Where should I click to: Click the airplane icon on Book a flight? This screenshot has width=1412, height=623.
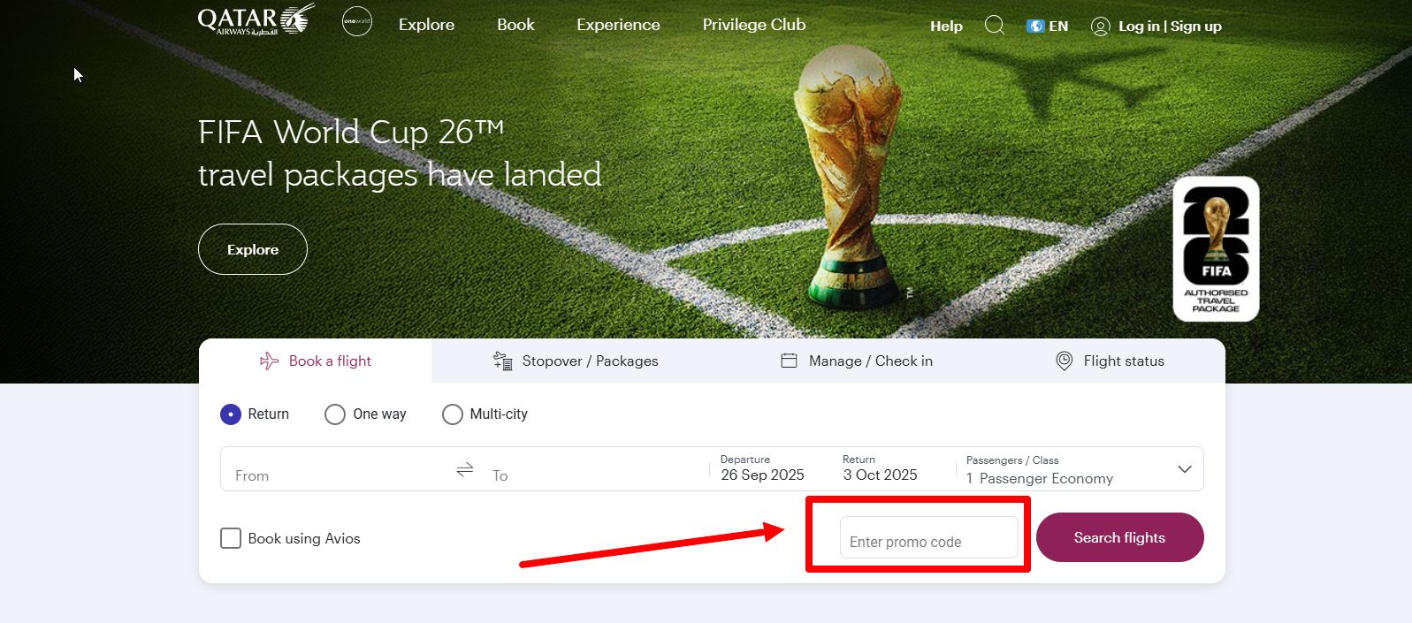[x=269, y=361]
